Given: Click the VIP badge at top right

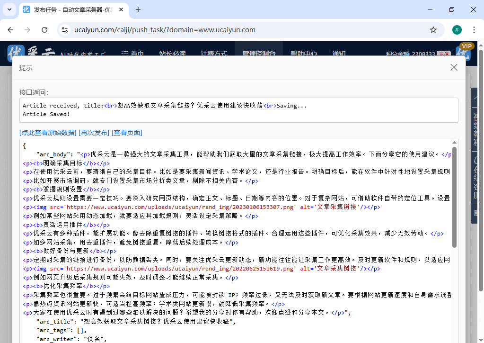Looking at the screenshot, I should 467,46.
